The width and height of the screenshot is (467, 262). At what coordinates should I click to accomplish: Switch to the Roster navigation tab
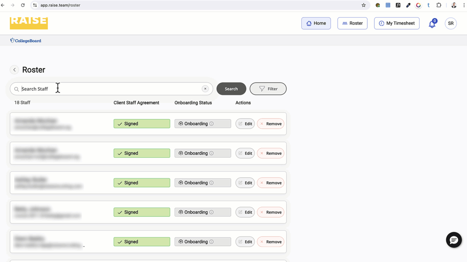[x=352, y=23]
